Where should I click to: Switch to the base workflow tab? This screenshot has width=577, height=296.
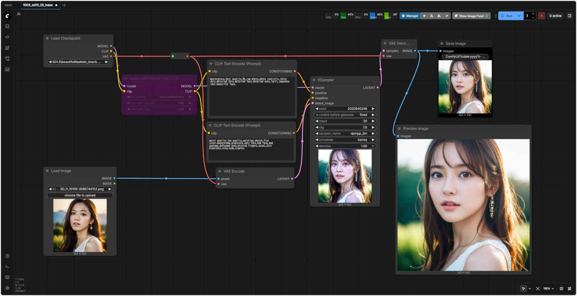tap(9, 5)
